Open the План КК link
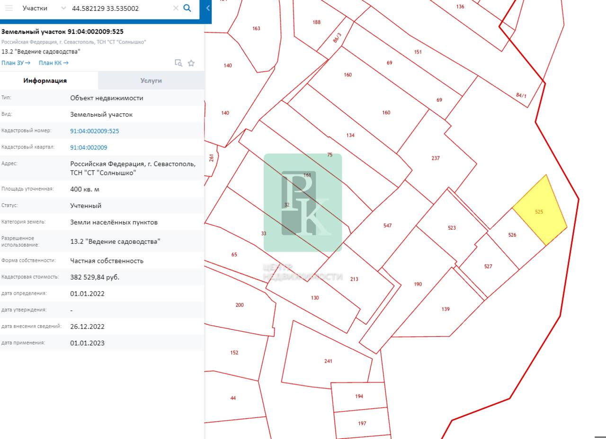The height and width of the screenshot is (439, 606). coord(53,63)
